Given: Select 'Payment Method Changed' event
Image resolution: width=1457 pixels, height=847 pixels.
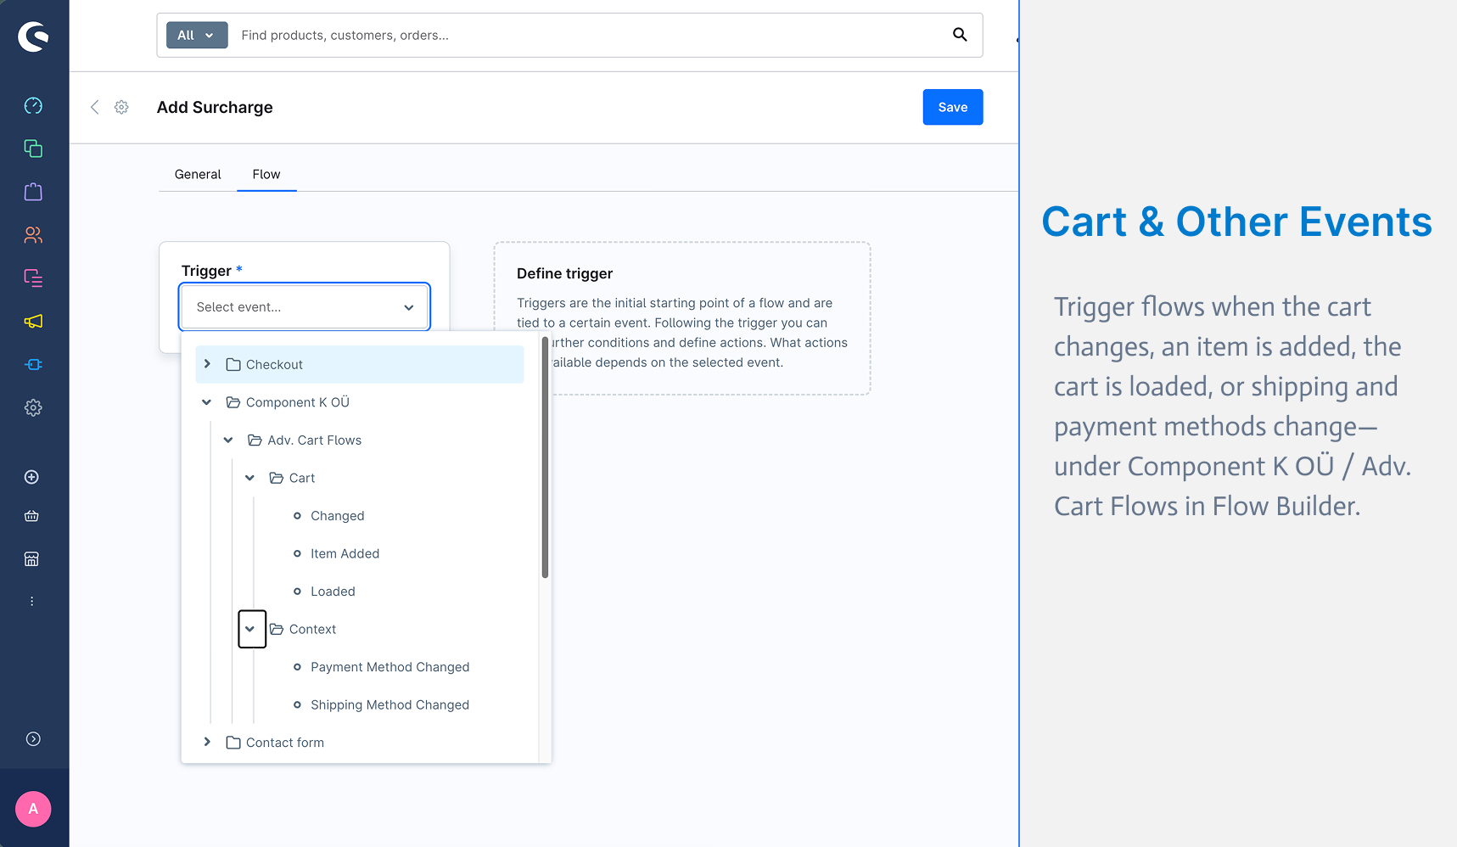Looking at the screenshot, I should (x=389, y=667).
